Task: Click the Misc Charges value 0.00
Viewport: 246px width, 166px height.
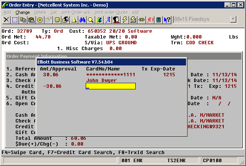Action: [x=116, y=49]
